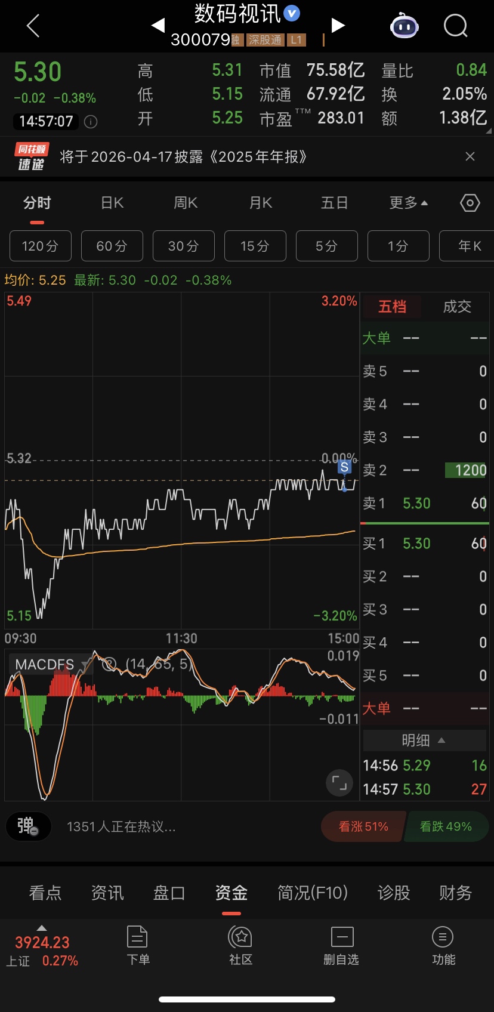The height and width of the screenshot is (1012, 494).
Task: Tap the upper 大单 large order row
Action: pyautogui.click(x=425, y=338)
